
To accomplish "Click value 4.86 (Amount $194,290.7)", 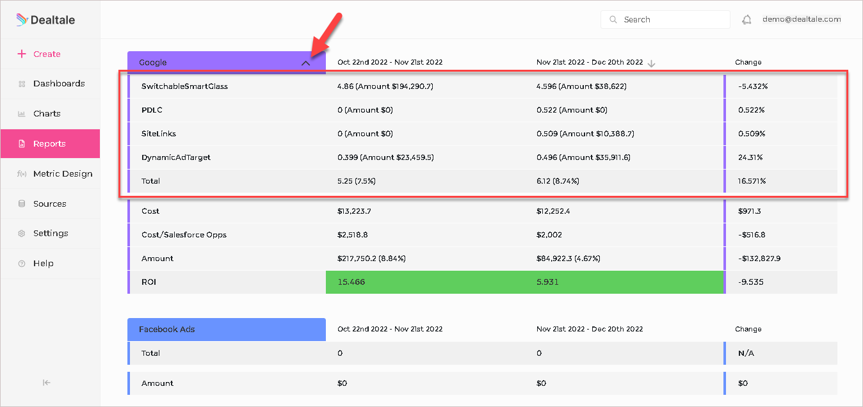I will (x=385, y=86).
